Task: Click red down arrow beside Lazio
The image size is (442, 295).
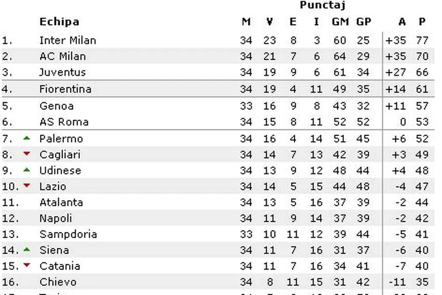Action: tap(27, 185)
